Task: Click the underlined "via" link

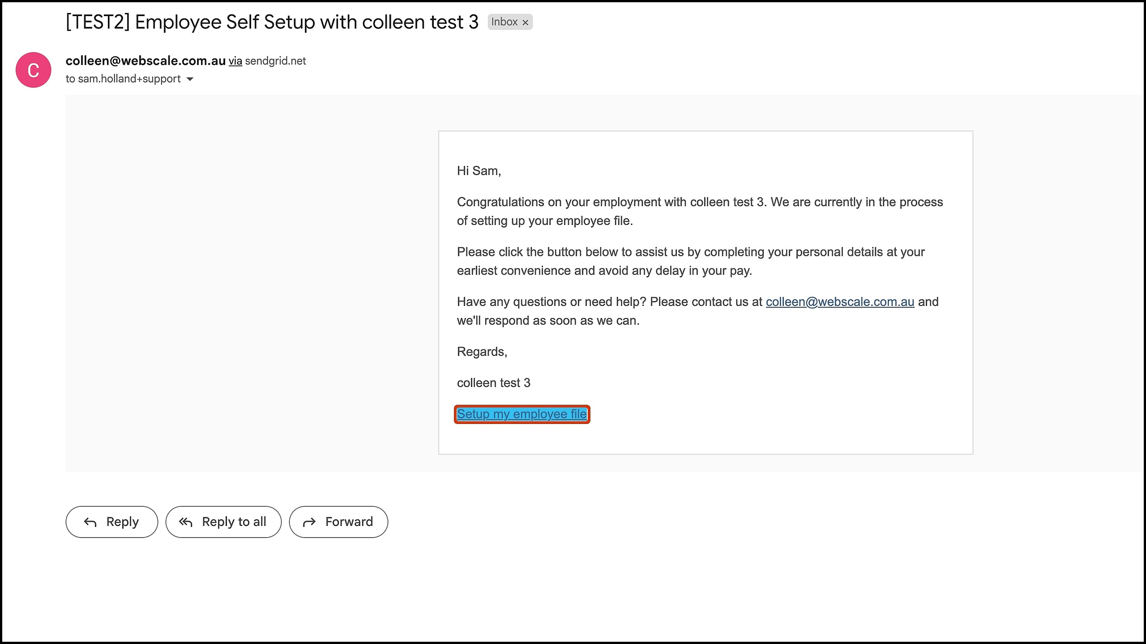Action: tap(235, 61)
